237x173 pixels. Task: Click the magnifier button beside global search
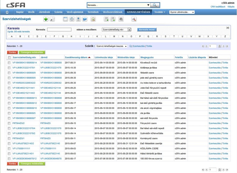pos(155,5)
